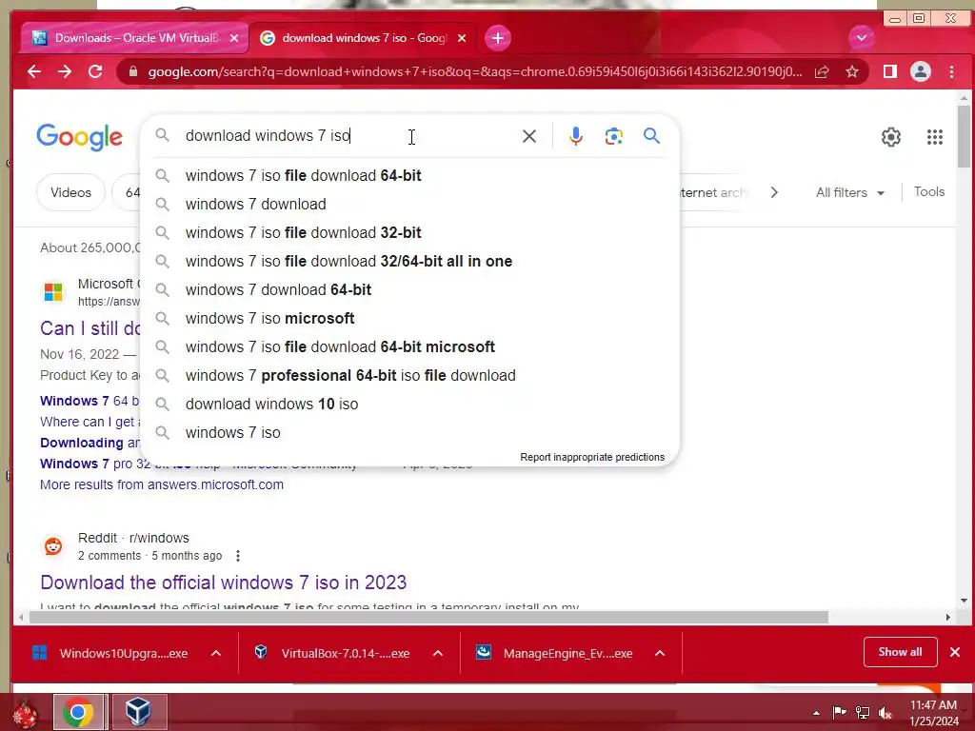Screen dimensions: 975x731
Task: Click the Microsoft result site logo
Action: [53, 292]
